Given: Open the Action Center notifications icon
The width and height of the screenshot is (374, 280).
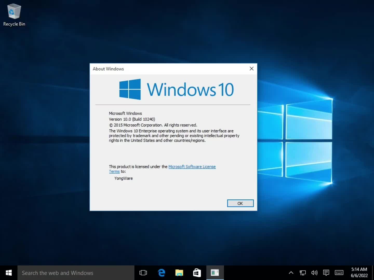Looking at the screenshot, I should tap(326, 273).
